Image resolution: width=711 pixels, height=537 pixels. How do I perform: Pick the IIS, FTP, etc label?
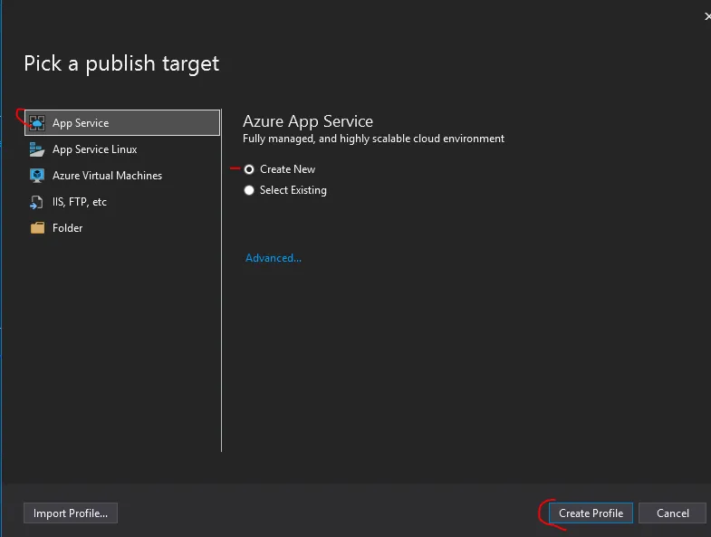80,202
